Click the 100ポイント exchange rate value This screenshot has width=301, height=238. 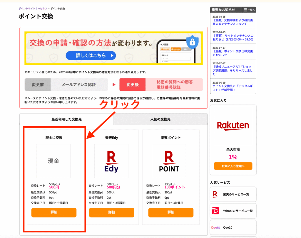click(175, 187)
